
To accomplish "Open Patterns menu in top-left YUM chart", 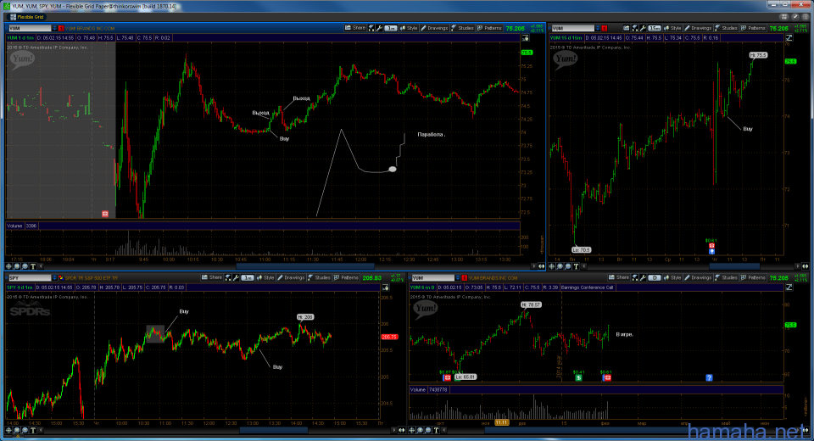I will coord(489,28).
